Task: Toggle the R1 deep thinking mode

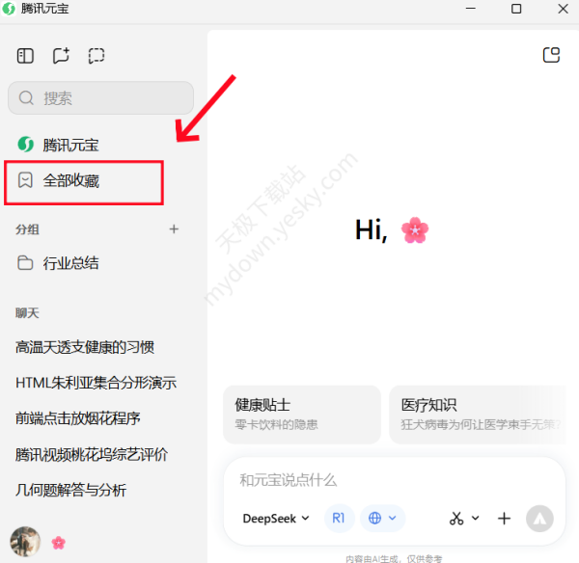Action: coord(339,518)
